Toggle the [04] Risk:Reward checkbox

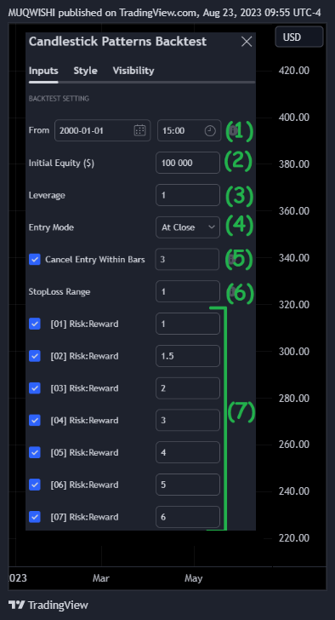tap(35, 421)
